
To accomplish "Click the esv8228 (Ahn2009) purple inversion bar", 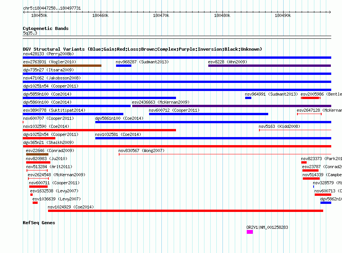I will pos(270,66).
